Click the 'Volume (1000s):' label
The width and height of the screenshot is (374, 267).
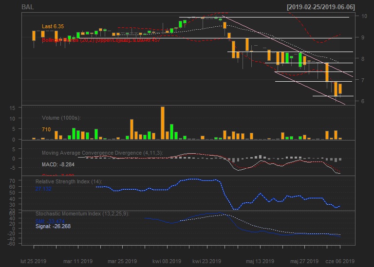tap(61, 118)
